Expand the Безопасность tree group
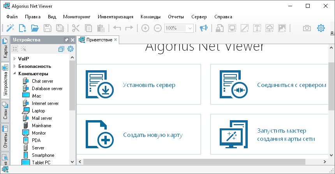The height and width of the screenshot is (174, 335). [14, 66]
